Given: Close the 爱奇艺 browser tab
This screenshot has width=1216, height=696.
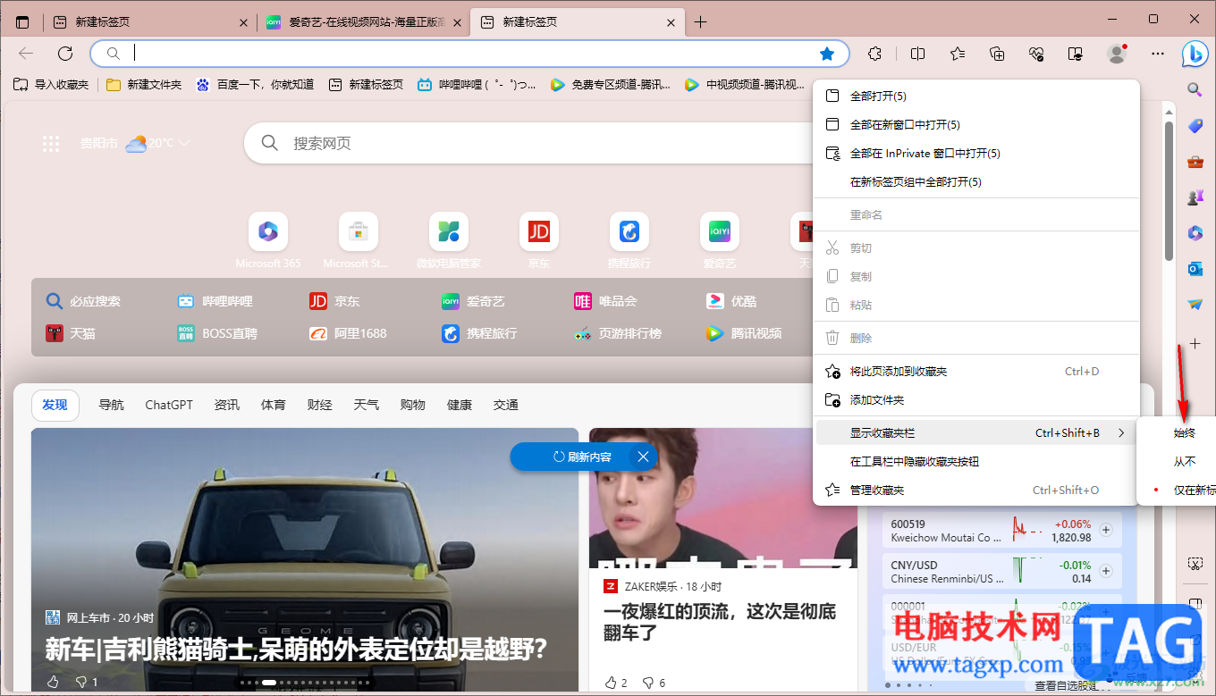Looking at the screenshot, I should [458, 22].
